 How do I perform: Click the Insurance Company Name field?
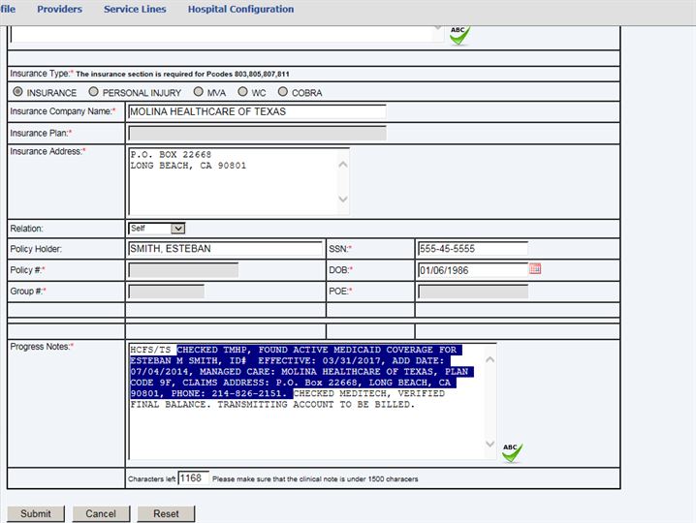click(x=256, y=111)
